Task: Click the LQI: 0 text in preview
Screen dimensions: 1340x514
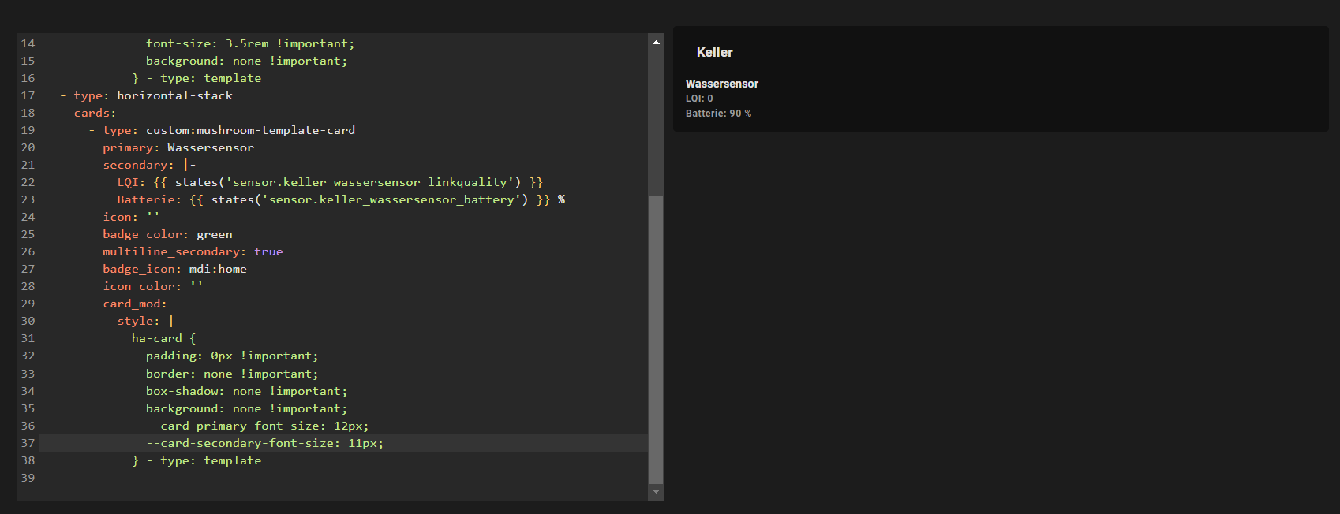Action: [x=699, y=99]
